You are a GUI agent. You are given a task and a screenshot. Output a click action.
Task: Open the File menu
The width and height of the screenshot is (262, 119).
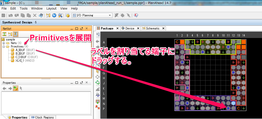tap(4, 9)
